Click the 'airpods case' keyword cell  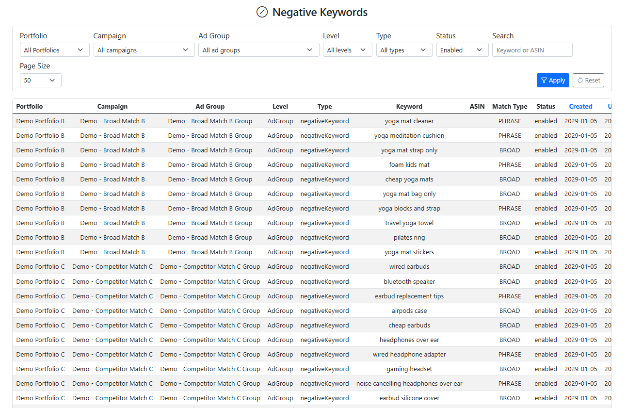(x=409, y=310)
